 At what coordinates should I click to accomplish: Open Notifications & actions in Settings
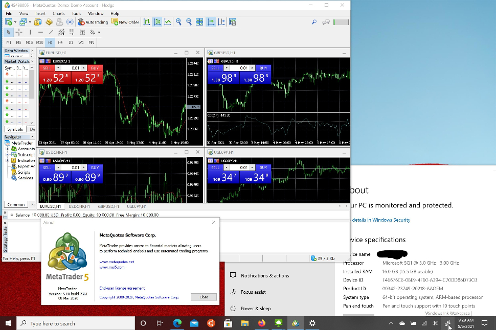point(265,276)
